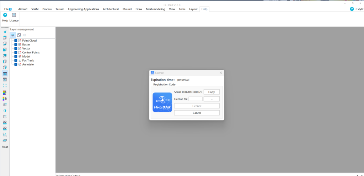Click the perpetual expiration value
This screenshot has height=176, width=364.
[183, 80]
